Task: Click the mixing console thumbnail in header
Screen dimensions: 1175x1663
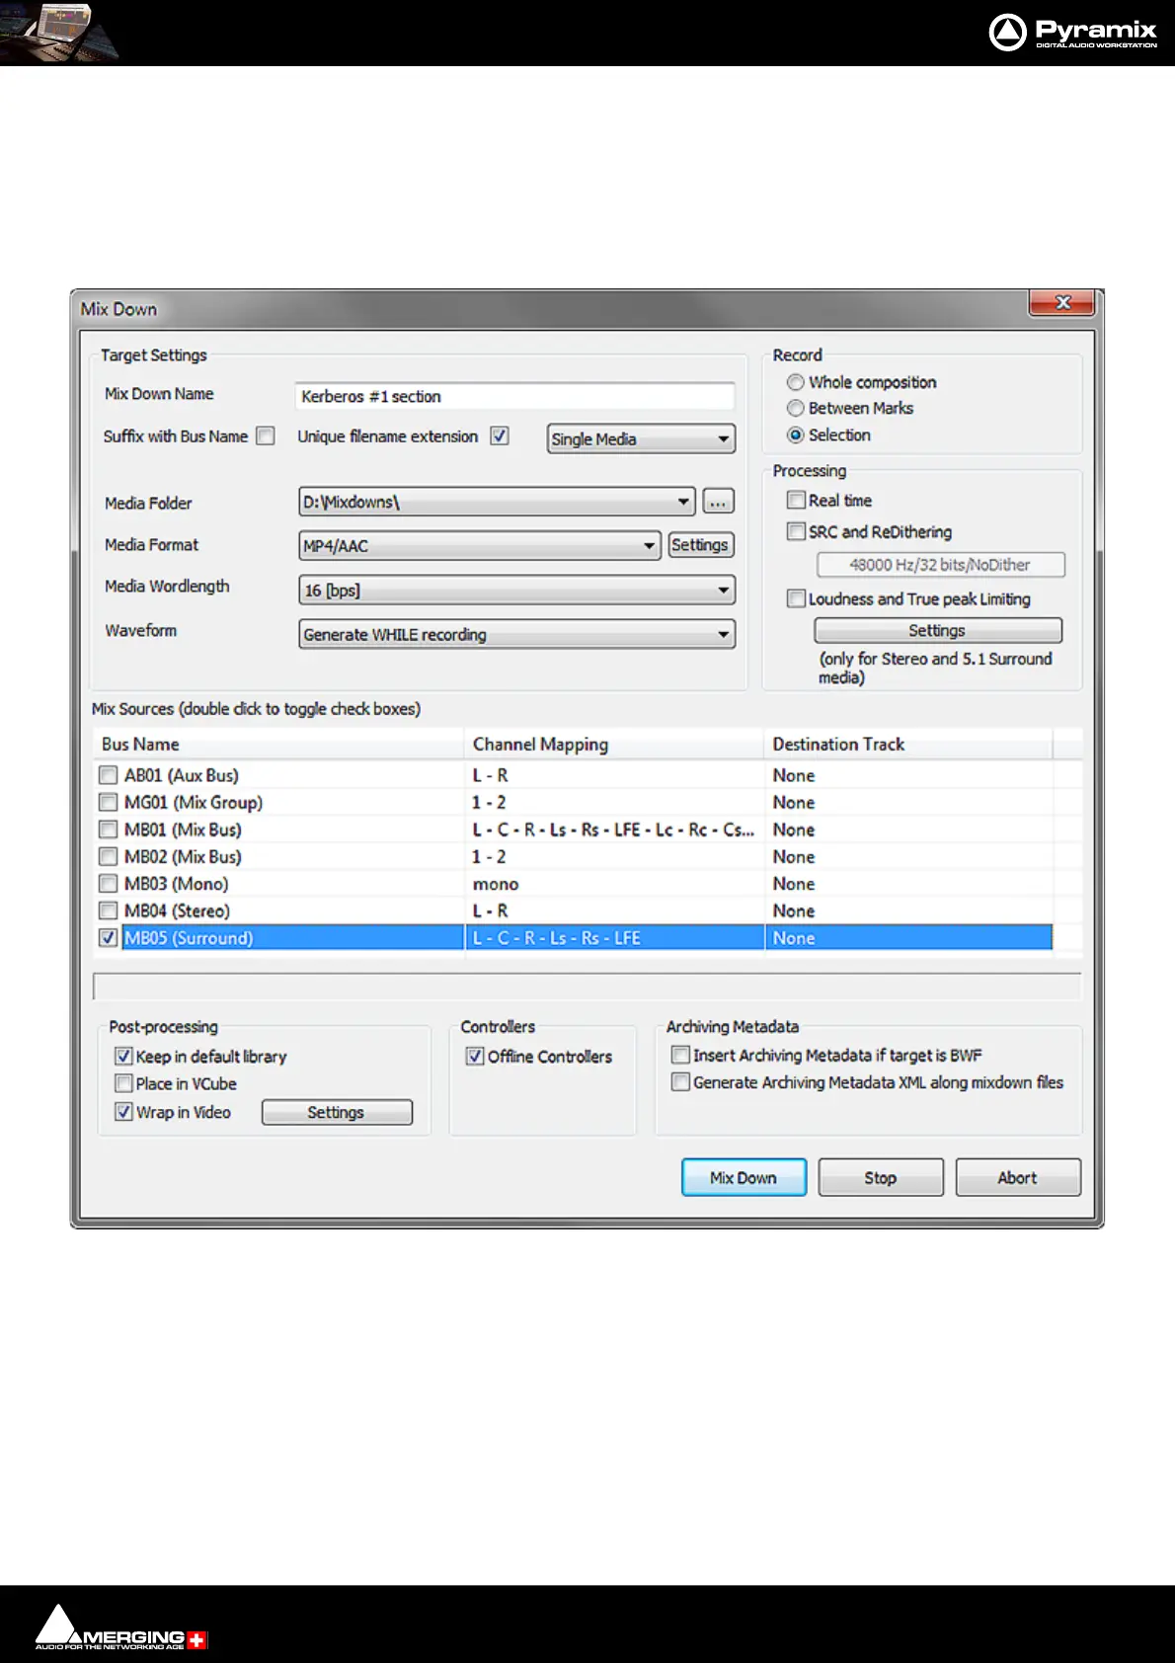Action: pos(58,33)
